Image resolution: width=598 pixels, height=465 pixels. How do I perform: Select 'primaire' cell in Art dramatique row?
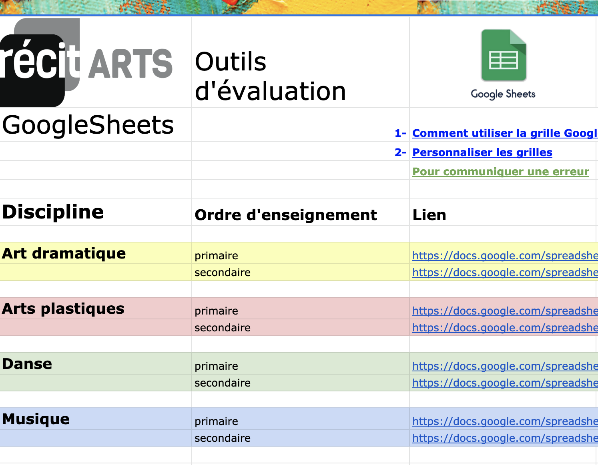tap(301, 253)
